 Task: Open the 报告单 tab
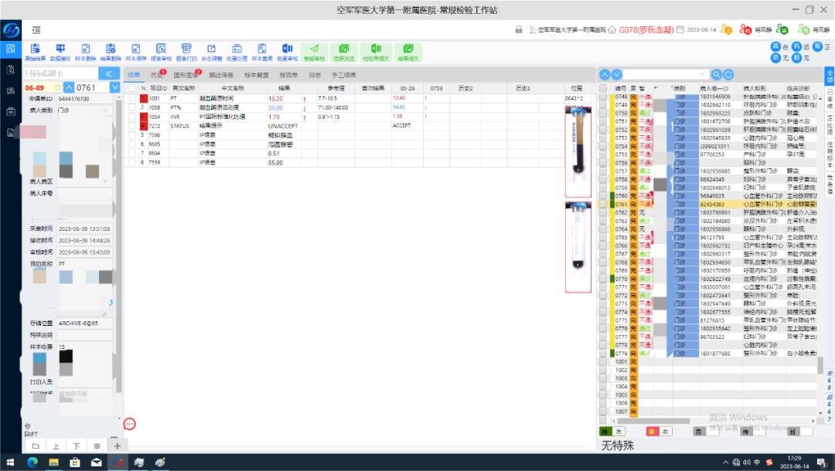pos(288,75)
